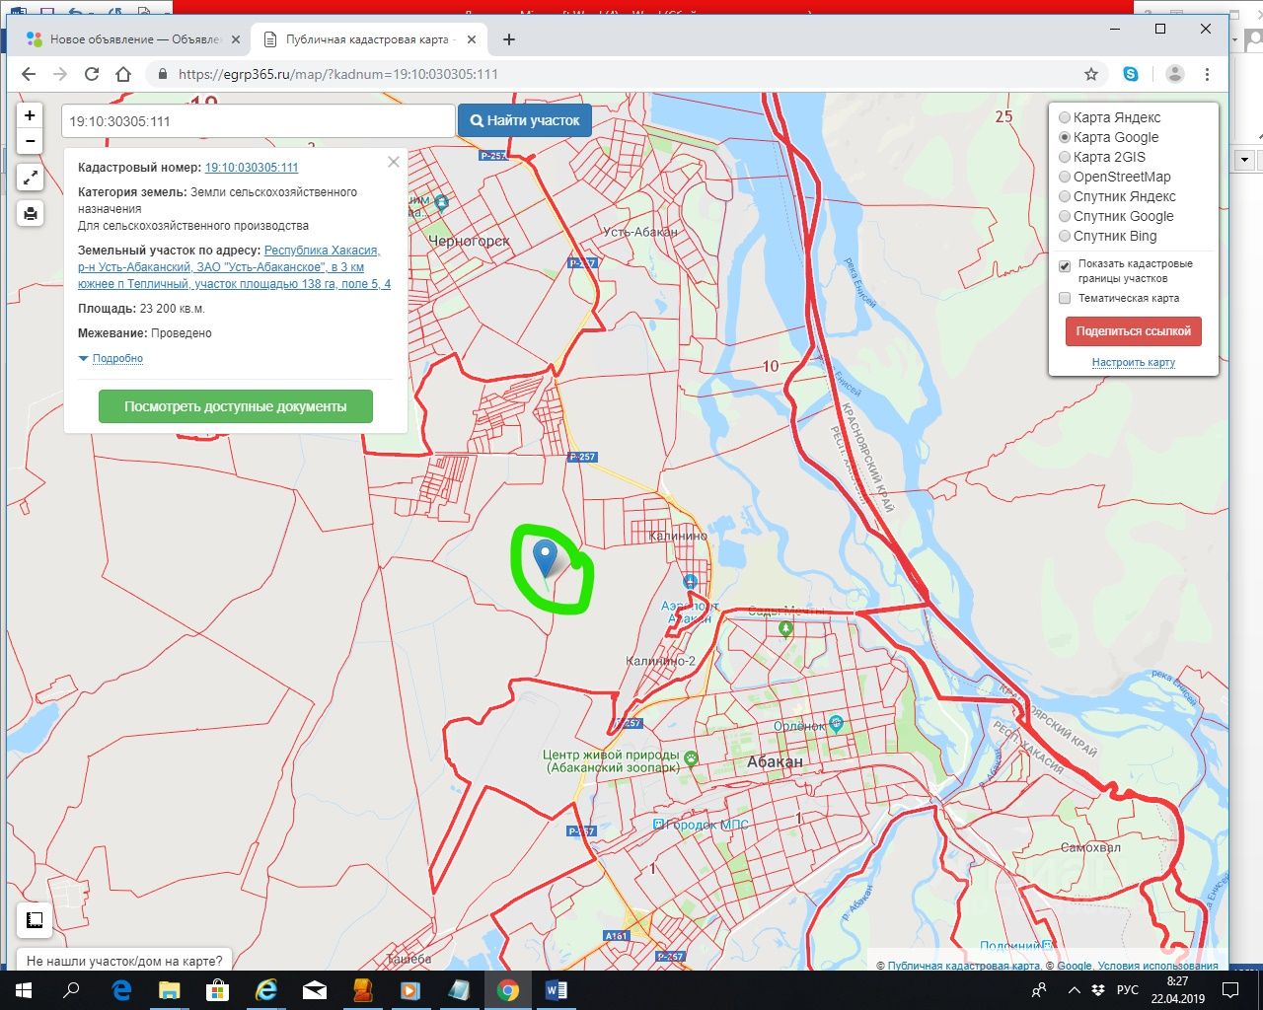Open parcel address link Республика Хакасия
Screen dimensions: 1263x1010
tap(234, 267)
